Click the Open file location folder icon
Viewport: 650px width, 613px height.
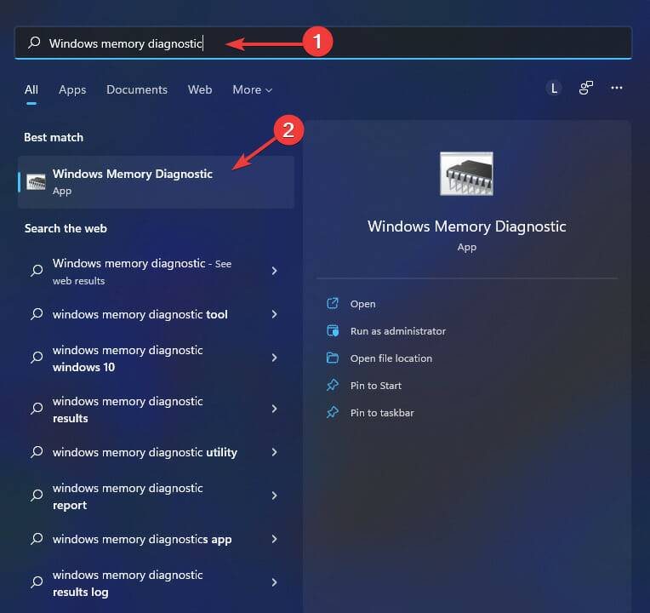coord(333,358)
